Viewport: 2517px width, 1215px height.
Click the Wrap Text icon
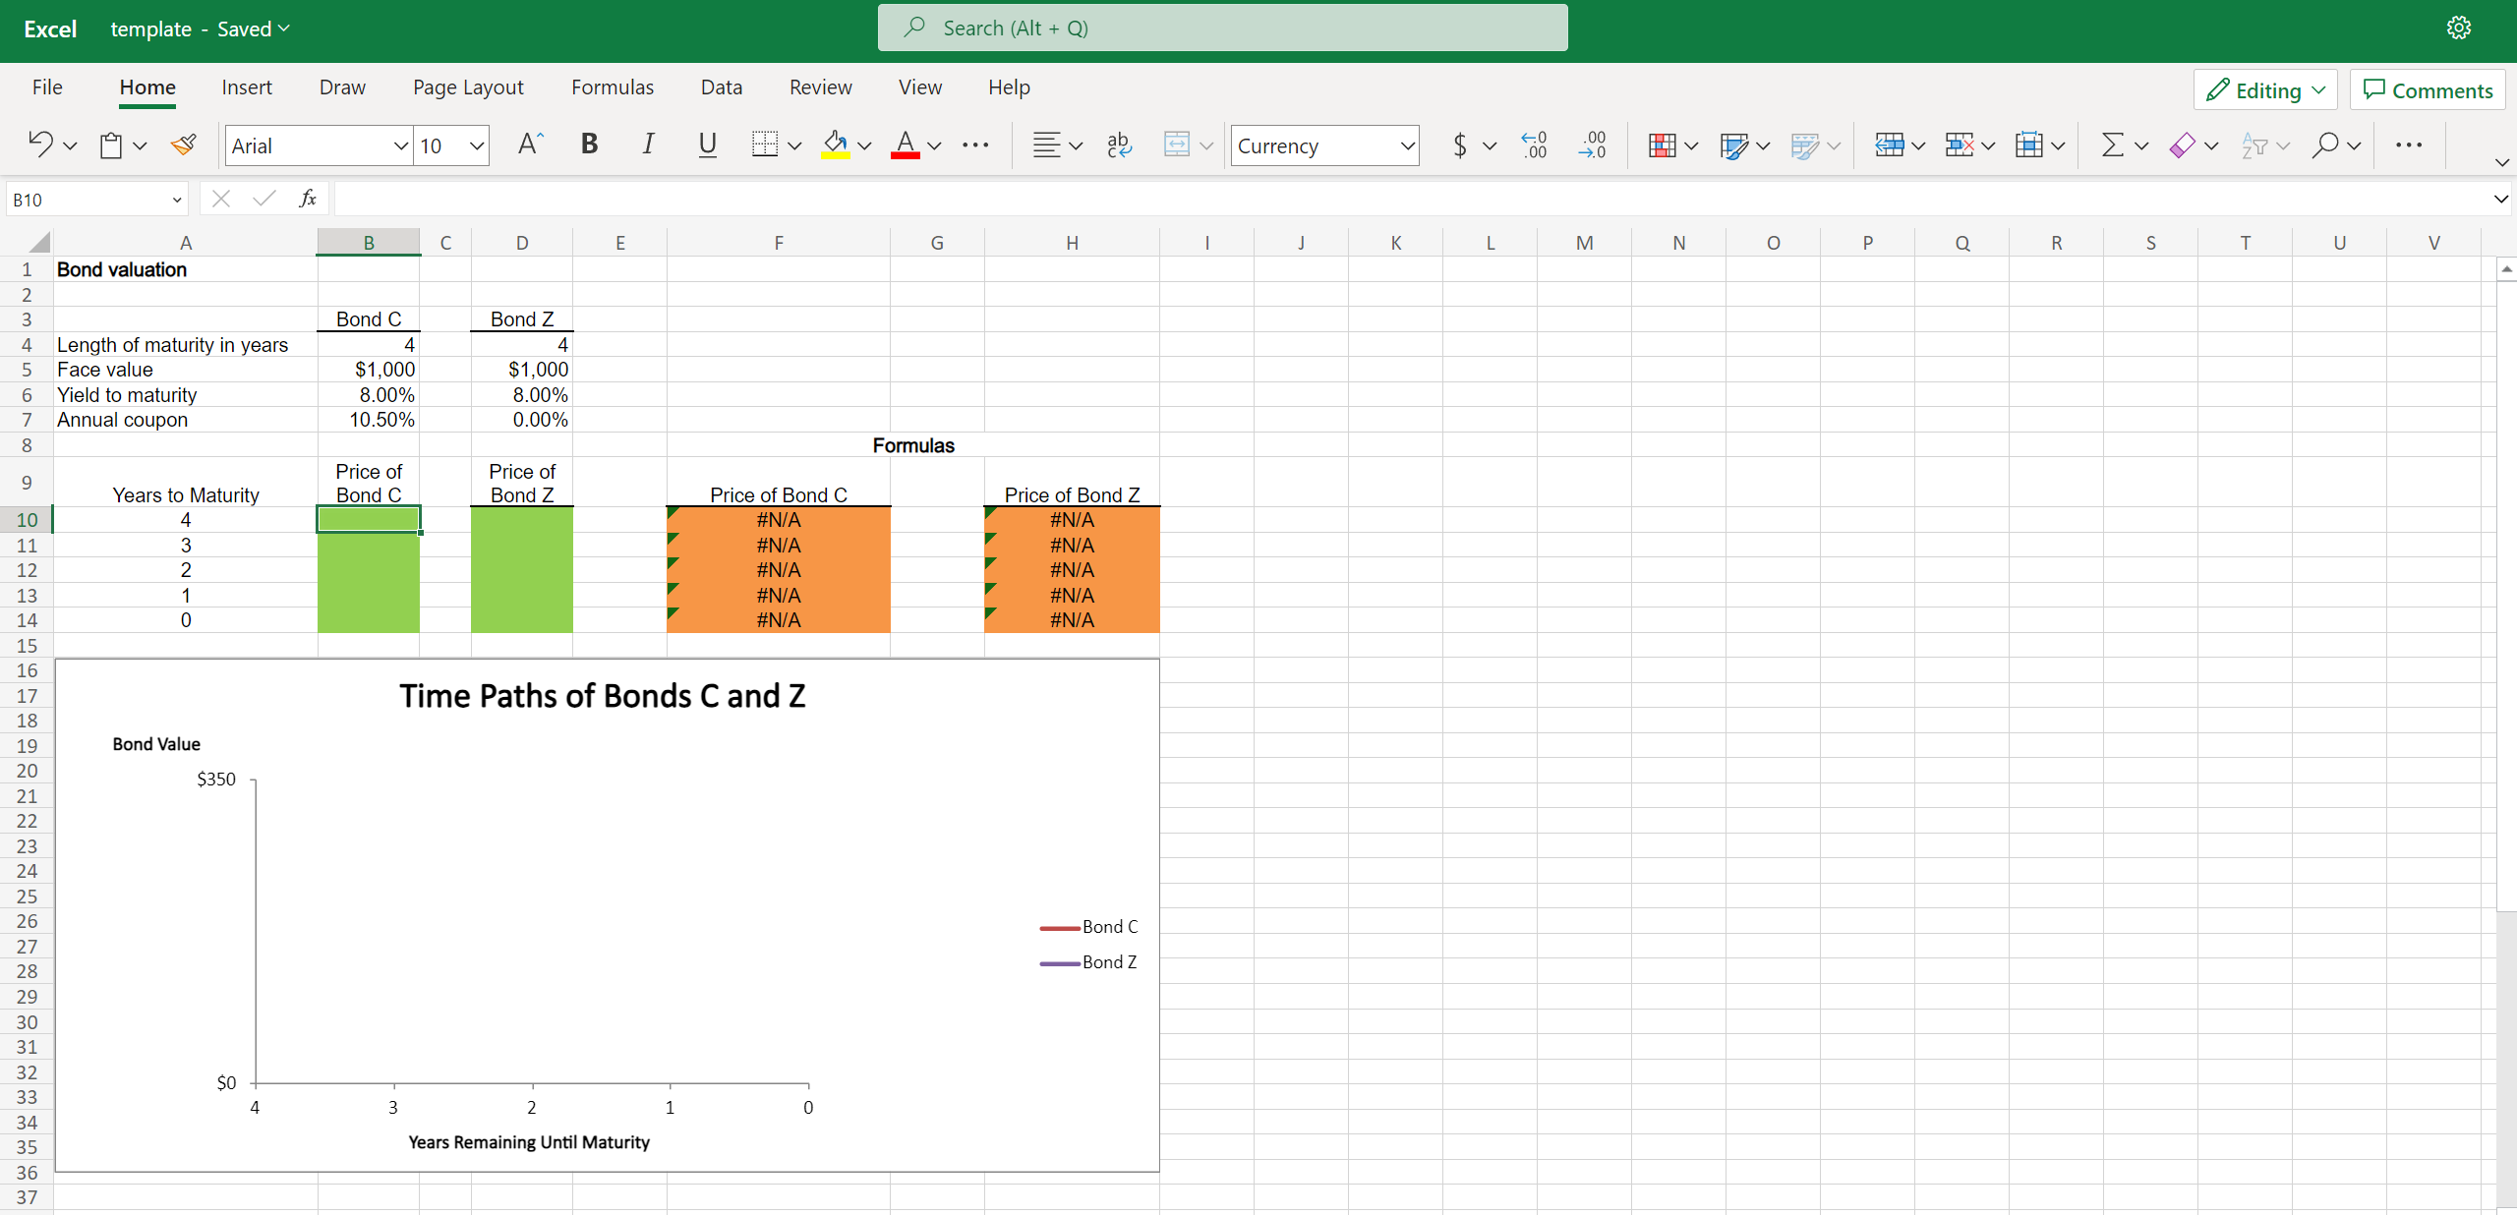1118,145
